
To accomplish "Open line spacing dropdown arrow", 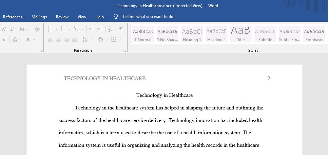I will 90,40.
